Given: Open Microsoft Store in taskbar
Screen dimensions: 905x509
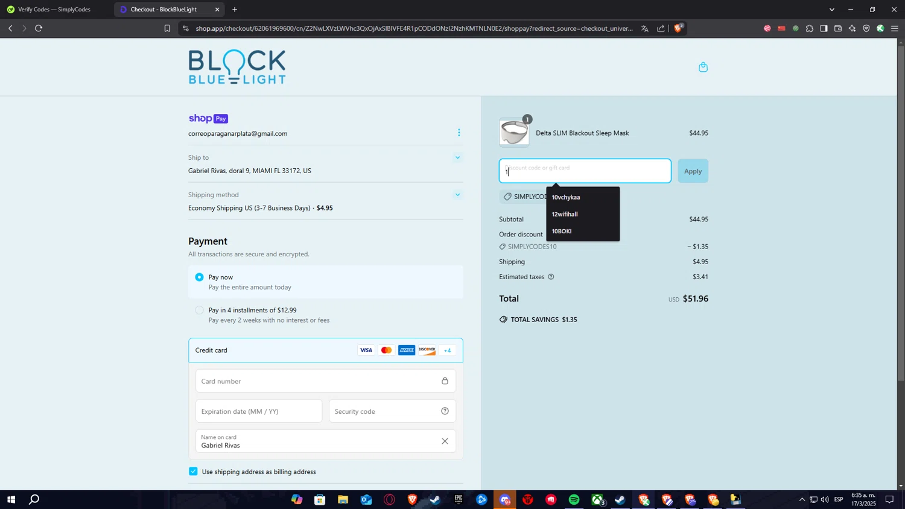Looking at the screenshot, I should (x=320, y=499).
